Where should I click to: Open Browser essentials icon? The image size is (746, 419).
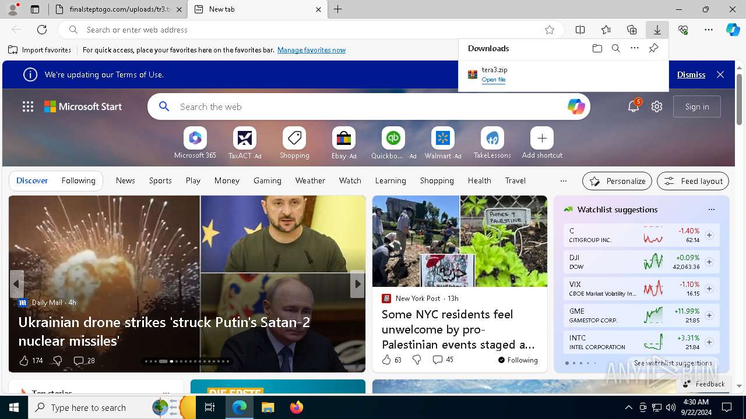(x=683, y=30)
